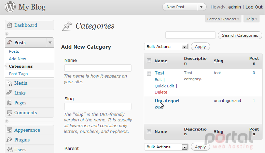
Task: Open Dashboard via its house icon
Action: pos(10,25)
